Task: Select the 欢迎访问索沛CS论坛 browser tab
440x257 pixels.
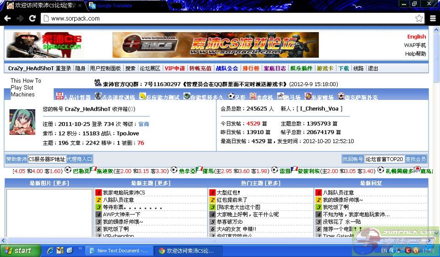Action: [x=44, y=5]
